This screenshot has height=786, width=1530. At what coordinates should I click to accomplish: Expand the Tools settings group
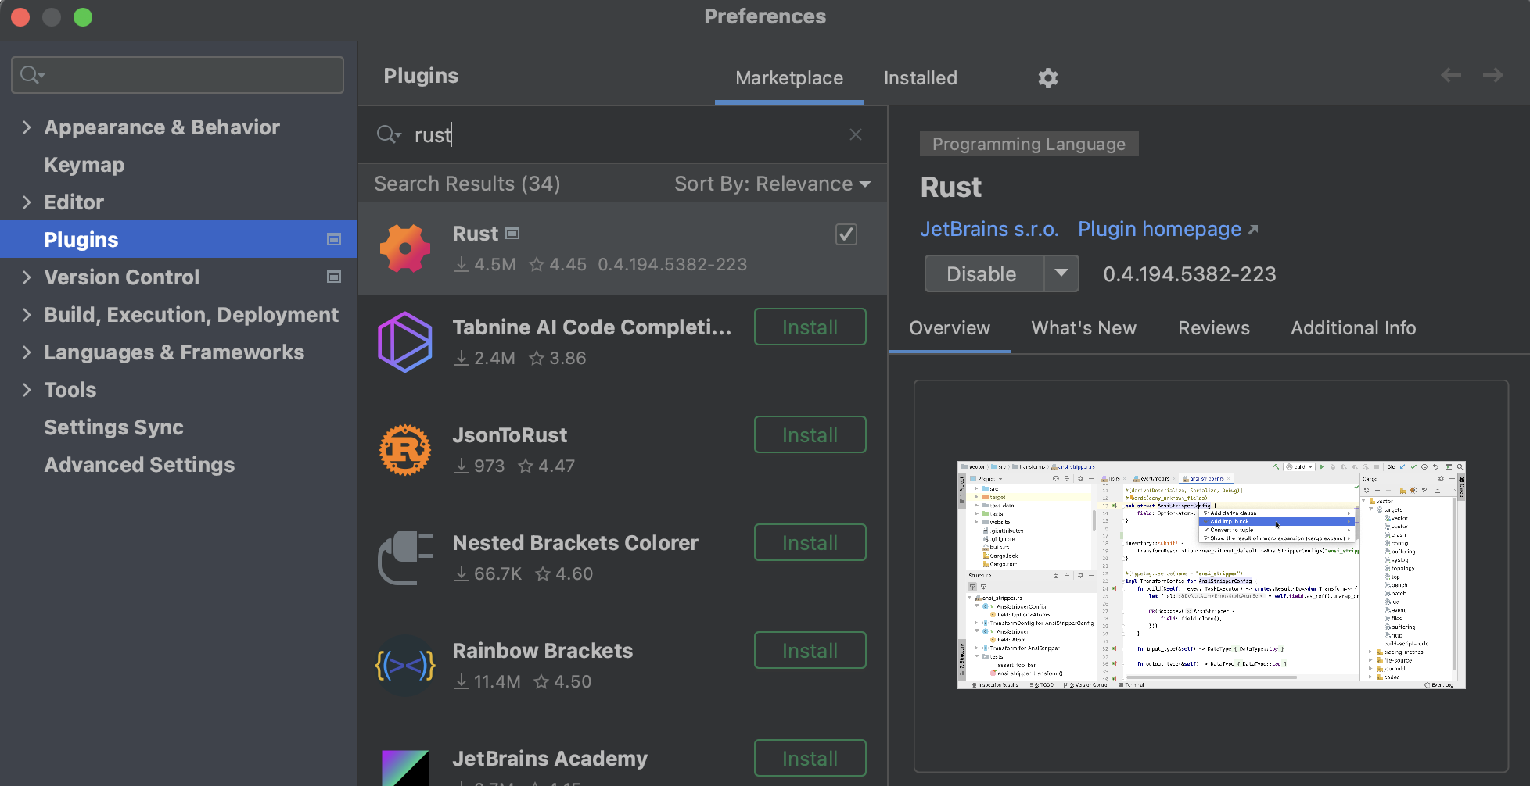pyautogui.click(x=27, y=389)
